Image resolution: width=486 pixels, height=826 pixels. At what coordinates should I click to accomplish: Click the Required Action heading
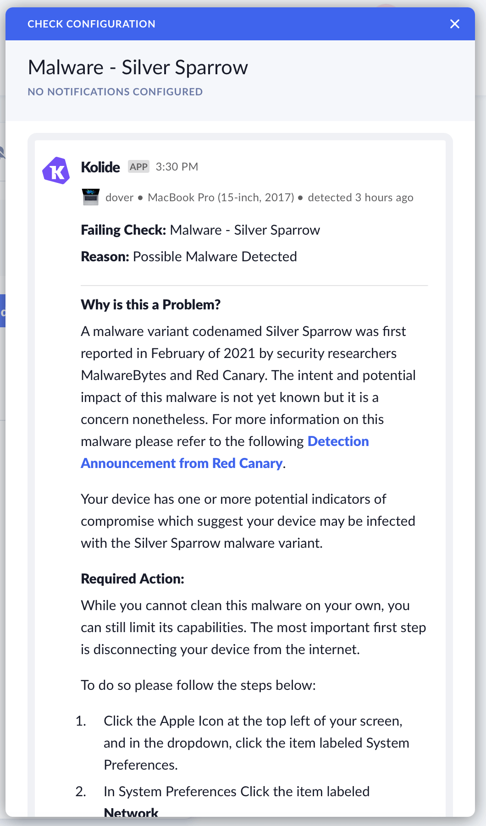click(133, 578)
